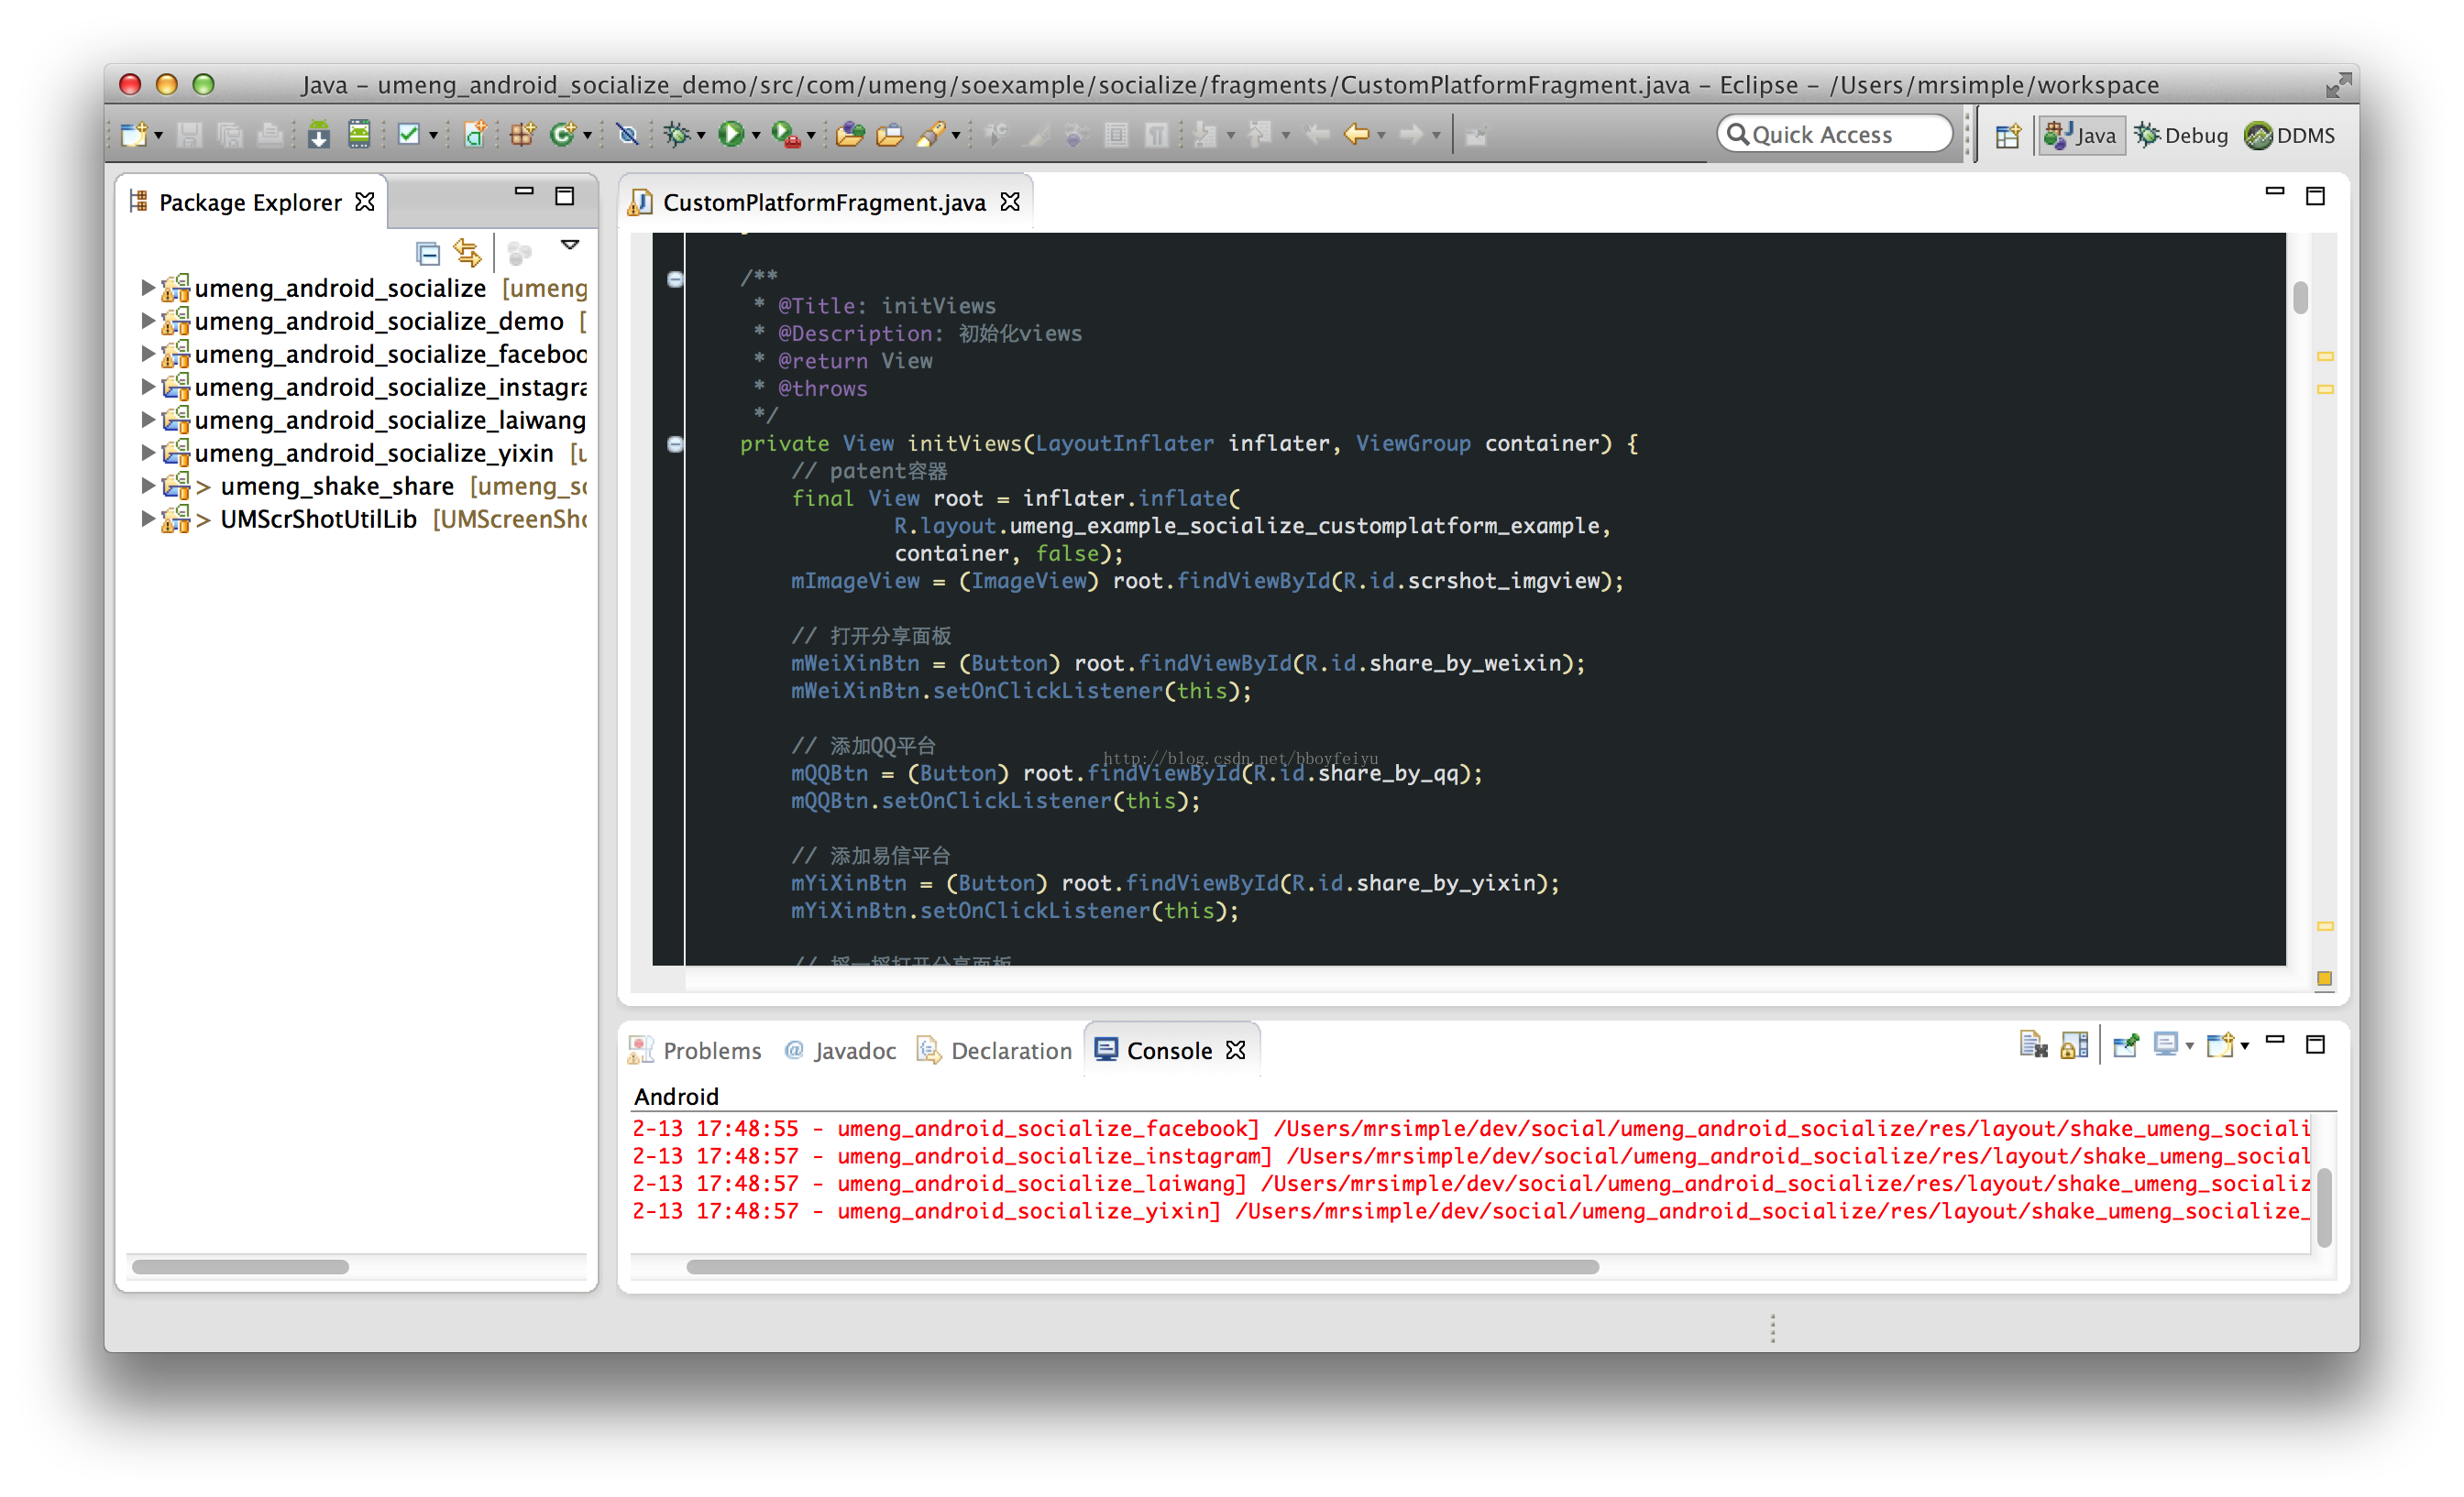Click the Search flashlight icon

coord(930,134)
